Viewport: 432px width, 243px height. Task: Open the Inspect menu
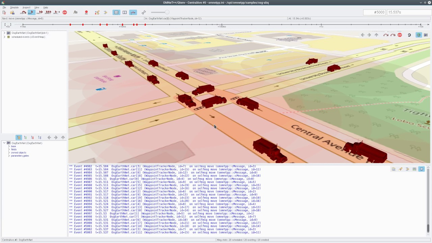coord(26,7)
